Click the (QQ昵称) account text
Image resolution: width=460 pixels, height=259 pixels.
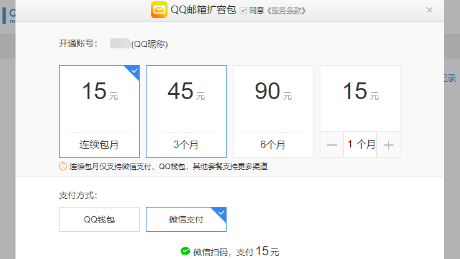coord(150,44)
